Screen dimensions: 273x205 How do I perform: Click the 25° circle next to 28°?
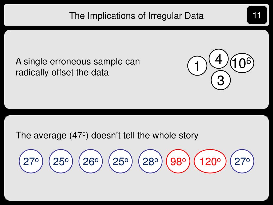pos(121,161)
